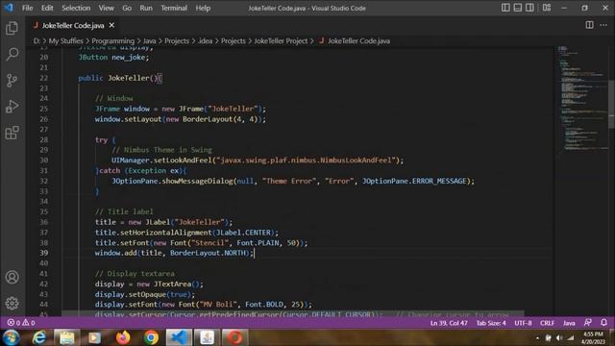This screenshot has width=615, height=346.
Task: Click the VS Code logo icon
Action: [x=9, y=8]
